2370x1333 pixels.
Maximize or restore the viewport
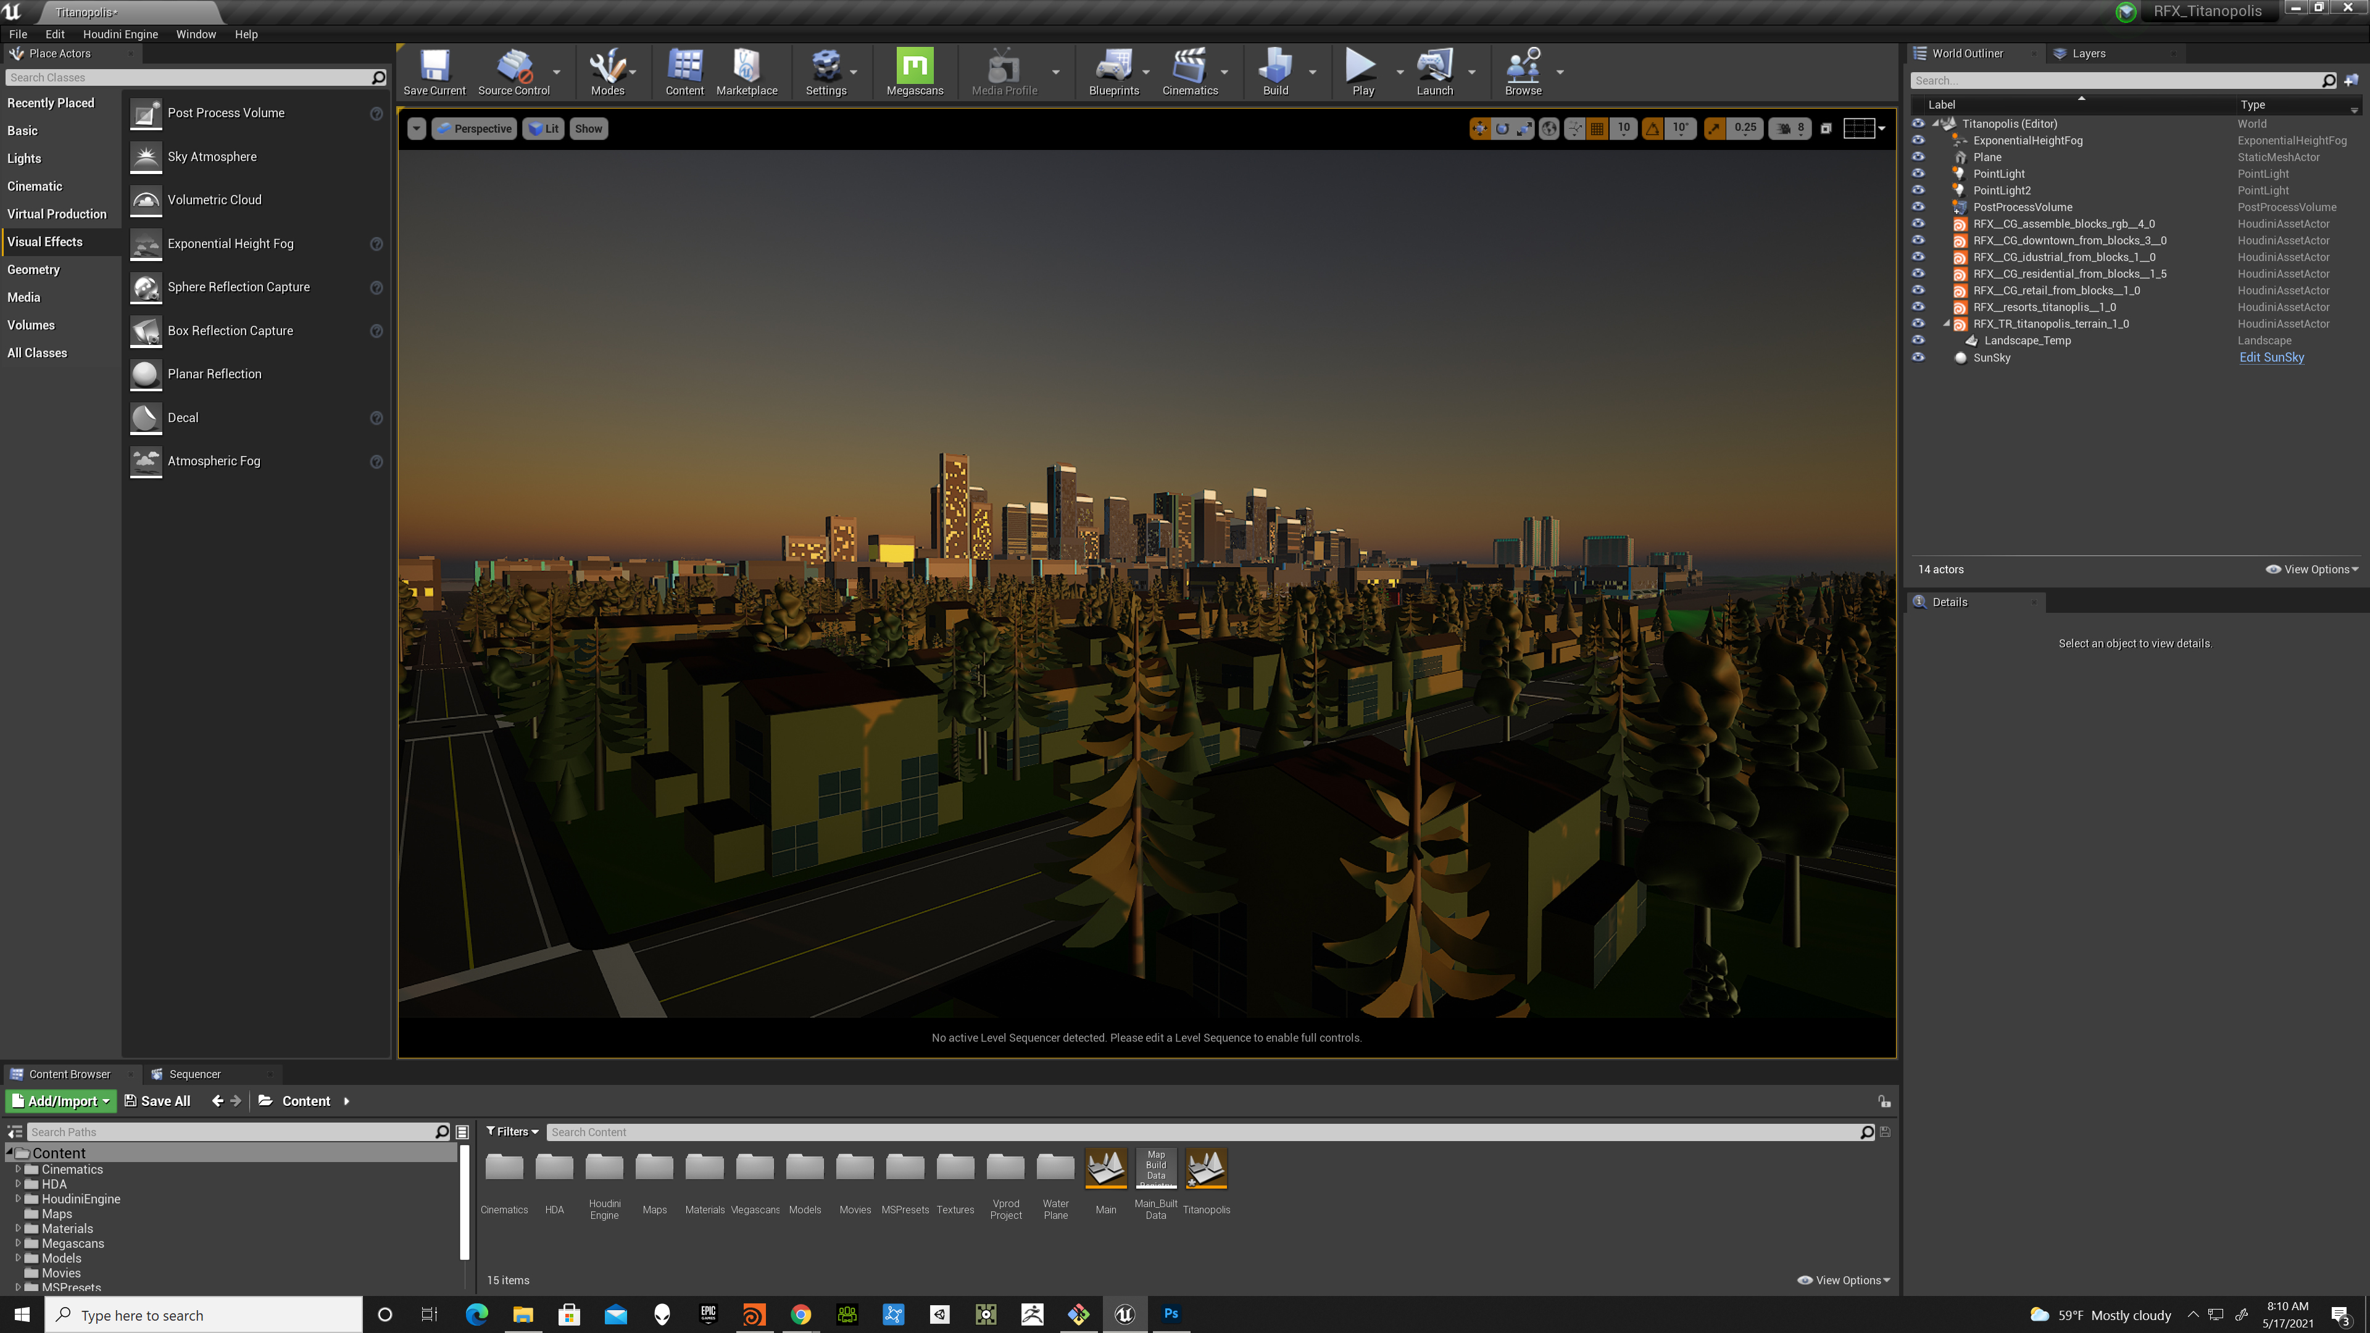(x=1826, y=129)
